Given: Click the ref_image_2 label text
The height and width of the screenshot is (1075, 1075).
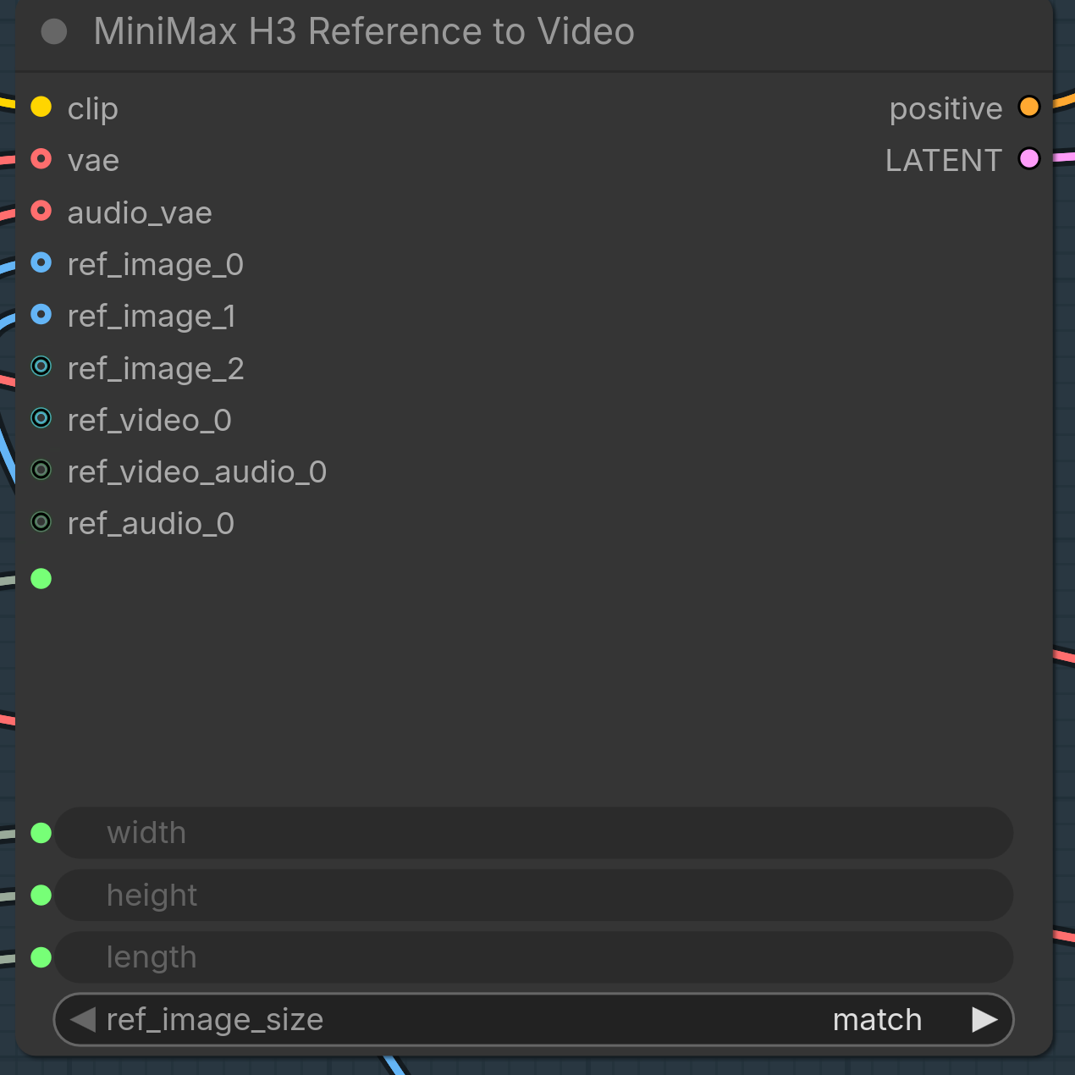Looking at the screenshot, I should point(156,369).
